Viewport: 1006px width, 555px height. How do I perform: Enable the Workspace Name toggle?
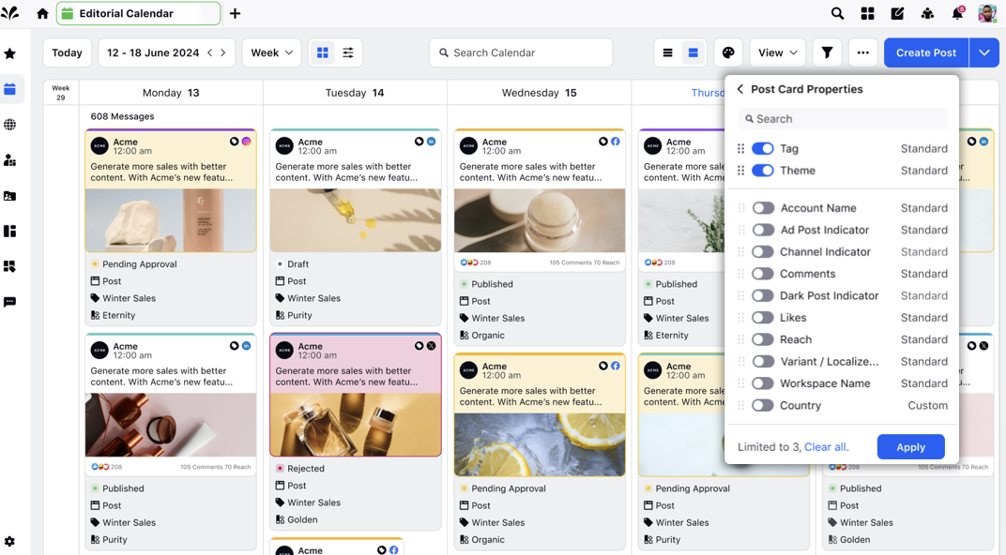pos(763,383)
